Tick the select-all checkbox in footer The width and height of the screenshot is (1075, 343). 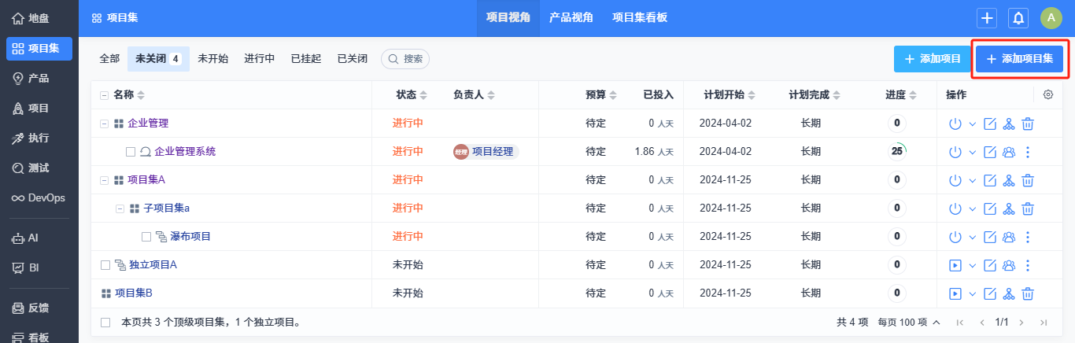(105, 322)
